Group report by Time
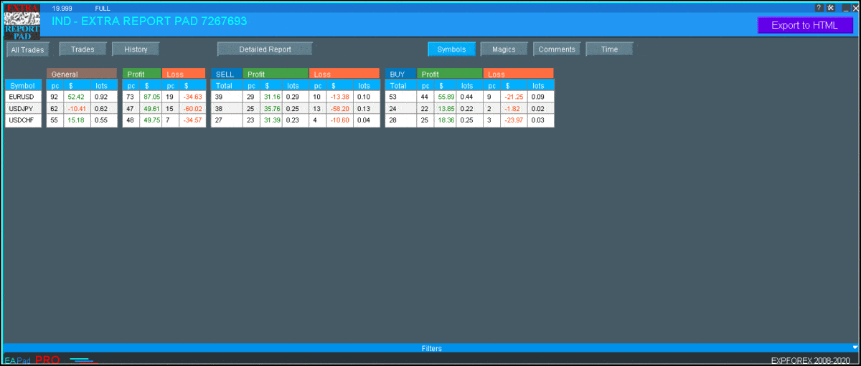Image resolution: width=861 pixels, height=366 pixels. [x=609, y=49]
